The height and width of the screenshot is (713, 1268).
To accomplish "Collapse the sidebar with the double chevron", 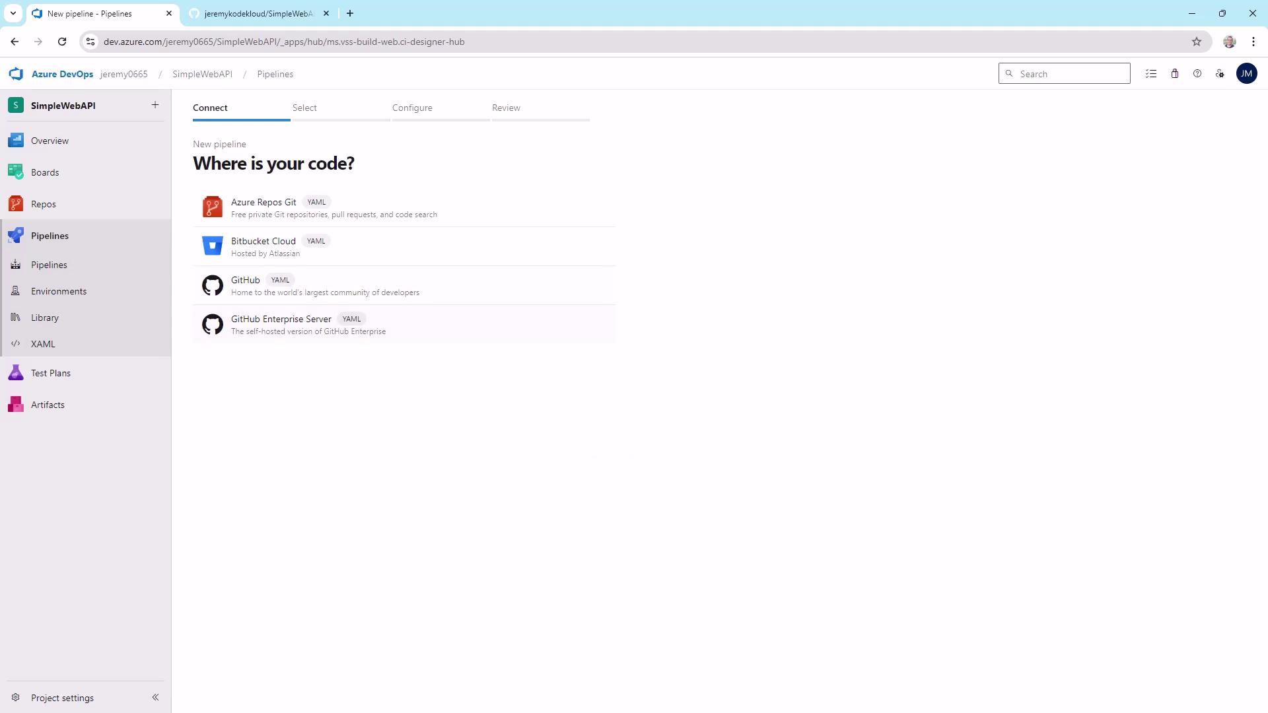I will 155,697.
